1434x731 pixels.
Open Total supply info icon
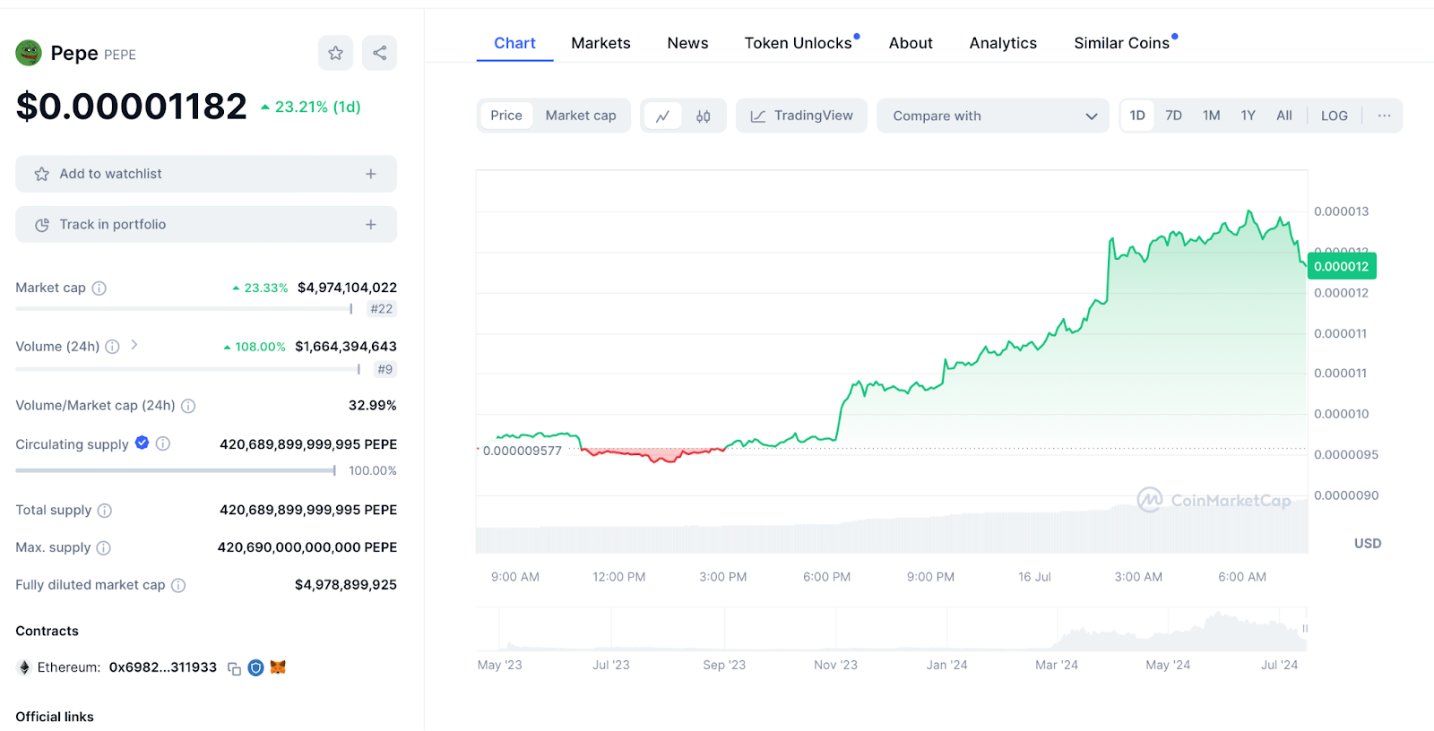tap(105, 511)
